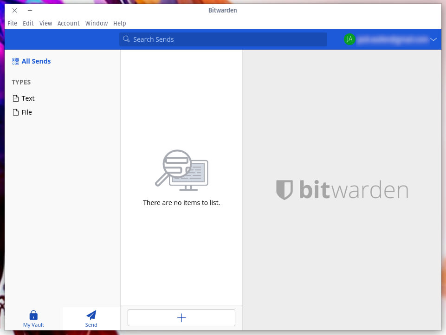
Task: Filter Sends by File type
Action: pos(26,112)
